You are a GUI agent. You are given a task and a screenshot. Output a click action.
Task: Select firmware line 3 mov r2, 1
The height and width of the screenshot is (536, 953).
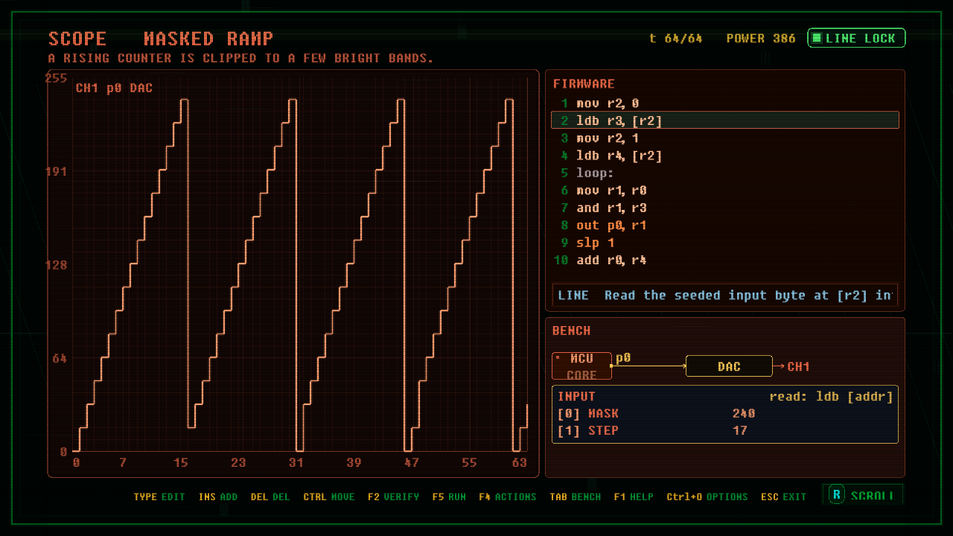click(x=724, y=138)
